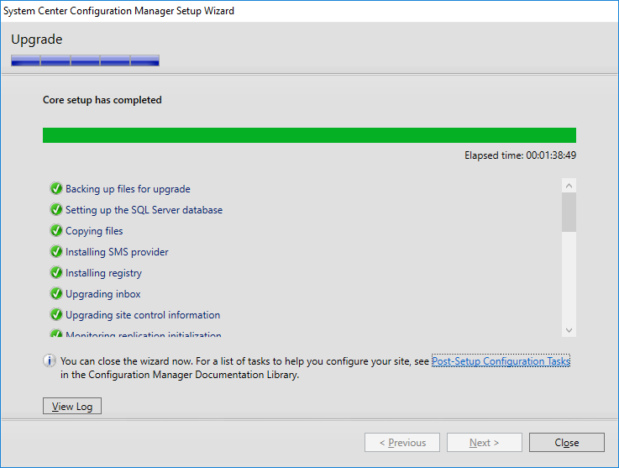Image resolution: width=619 pixels, height=468 pixels.
Task: Select the 'Installing registry' entry
Action: [x=103, y=273]
